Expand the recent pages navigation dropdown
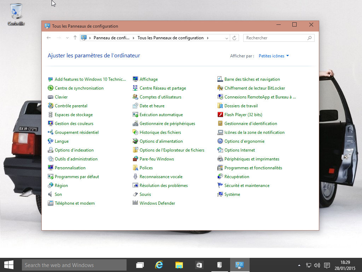Screen dimensions: 362x272 67,38
